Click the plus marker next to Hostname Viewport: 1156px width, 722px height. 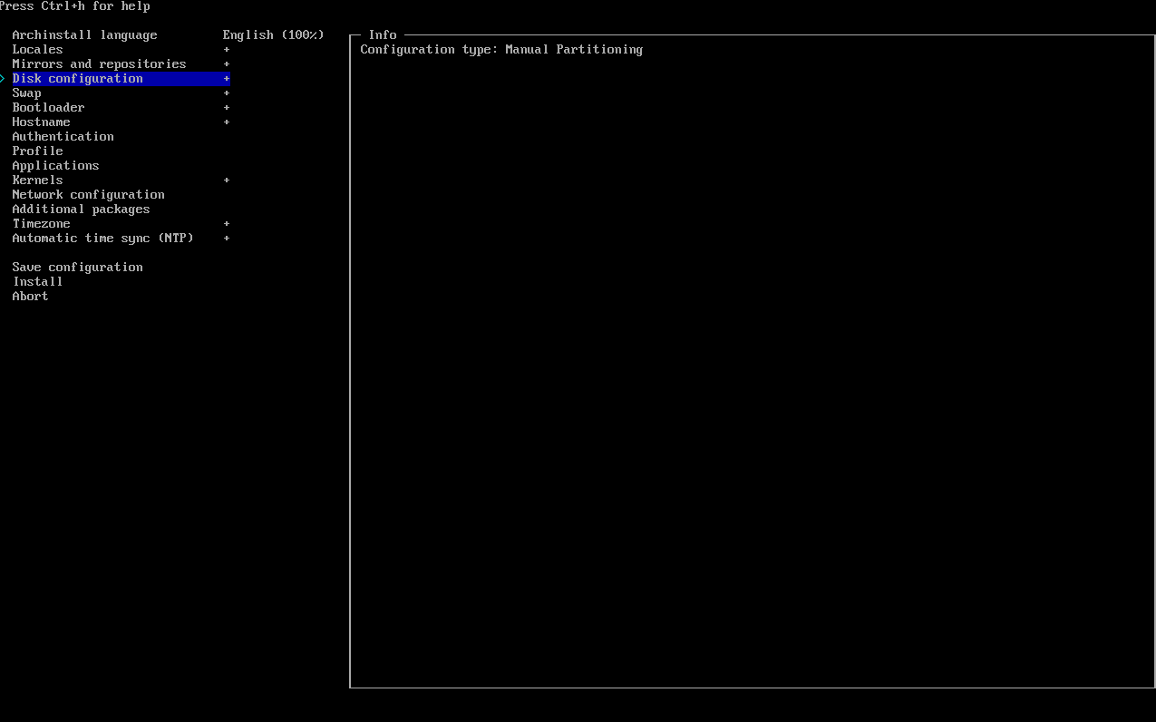[227, 122]
